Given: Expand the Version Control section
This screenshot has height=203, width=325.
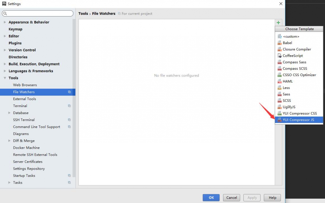Looking at the screenshot, I should click(5, 50).
